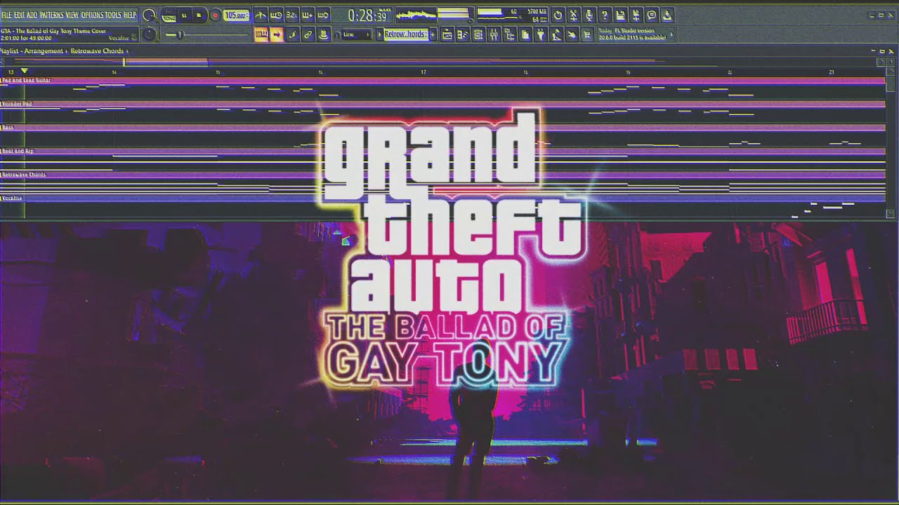
Task: Click the render export audio icon
Action: [x=636, y=15]
